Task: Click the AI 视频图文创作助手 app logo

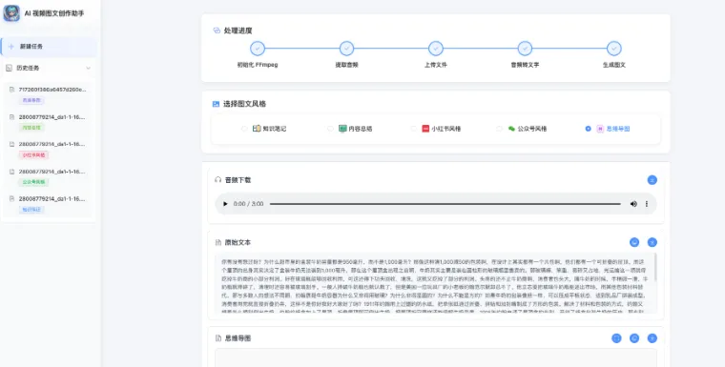Action: [x=11, y=13]
